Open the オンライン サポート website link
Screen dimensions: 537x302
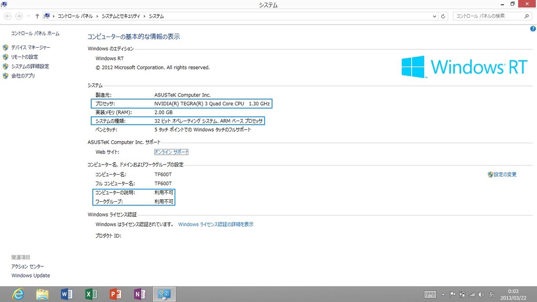[x=171, y=152]
